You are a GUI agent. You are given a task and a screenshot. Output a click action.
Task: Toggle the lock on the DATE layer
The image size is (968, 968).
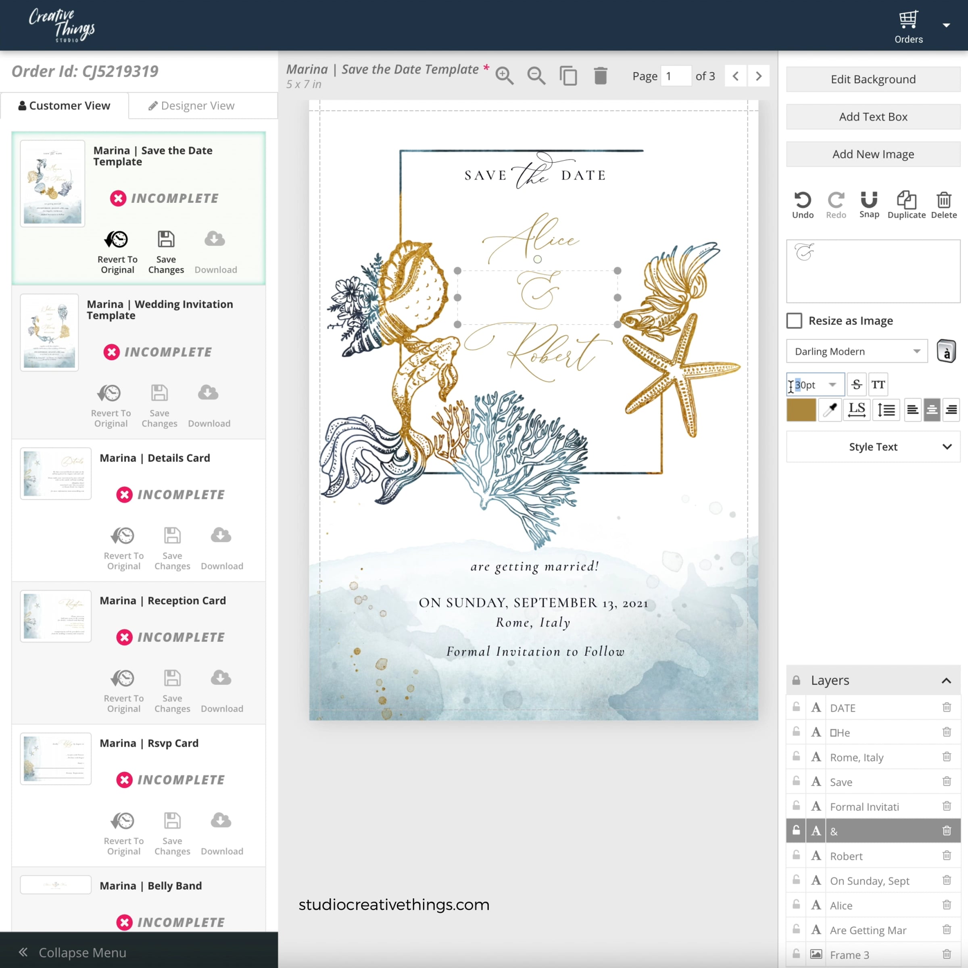pyautogui.click(x=796, y=707)
